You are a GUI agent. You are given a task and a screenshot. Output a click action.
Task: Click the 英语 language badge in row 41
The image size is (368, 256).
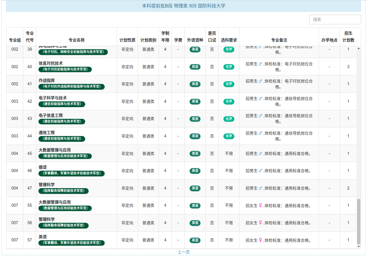tap(195, 84)
